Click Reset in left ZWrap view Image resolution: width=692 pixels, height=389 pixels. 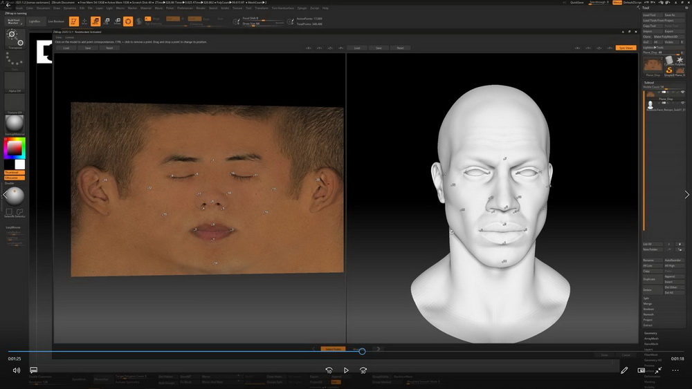point(109,48)
